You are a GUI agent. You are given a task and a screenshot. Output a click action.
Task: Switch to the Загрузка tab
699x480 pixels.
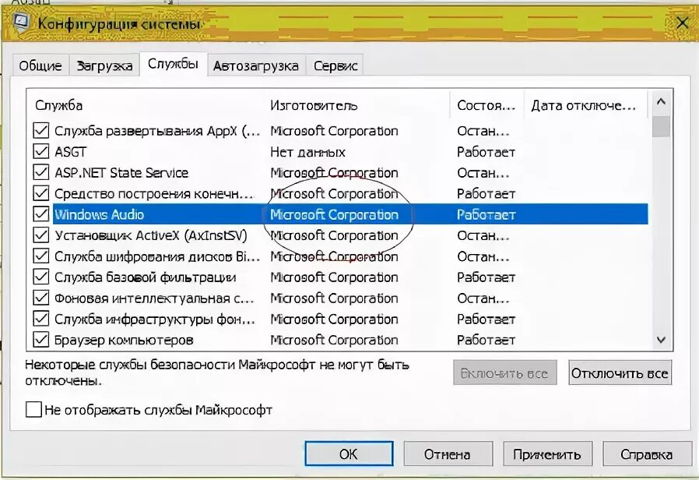104,65
